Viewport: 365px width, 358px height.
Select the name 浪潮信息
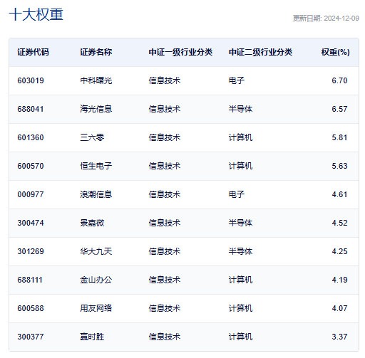[96, 194]
